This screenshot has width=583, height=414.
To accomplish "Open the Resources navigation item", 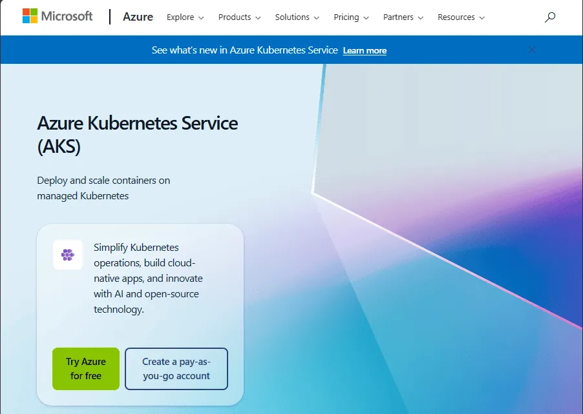I will [456, 17].
